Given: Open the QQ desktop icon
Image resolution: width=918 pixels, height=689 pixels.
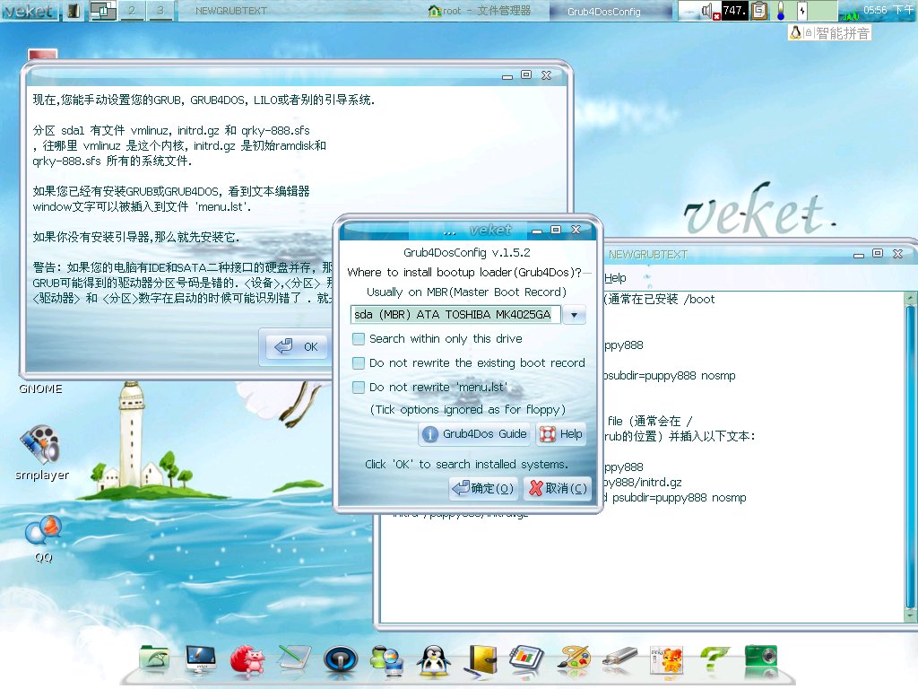Looking at the screenshot, I should point(43,530).
